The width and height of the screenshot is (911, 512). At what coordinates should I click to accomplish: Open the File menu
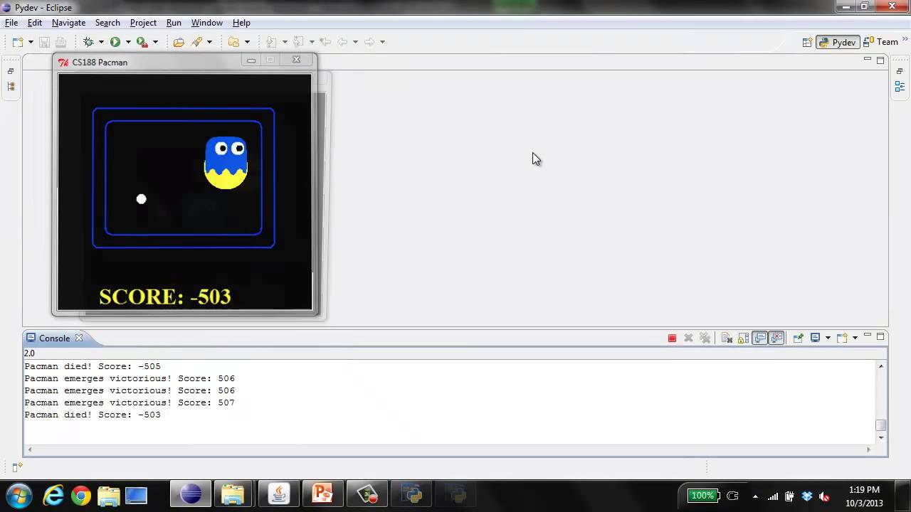(x=11, y=23)
